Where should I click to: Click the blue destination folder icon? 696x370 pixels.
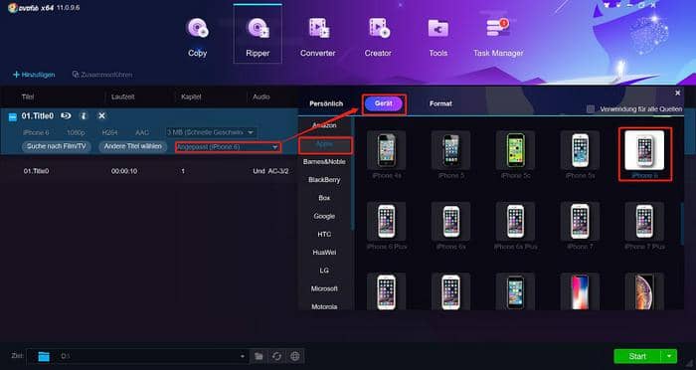(44, 356)
